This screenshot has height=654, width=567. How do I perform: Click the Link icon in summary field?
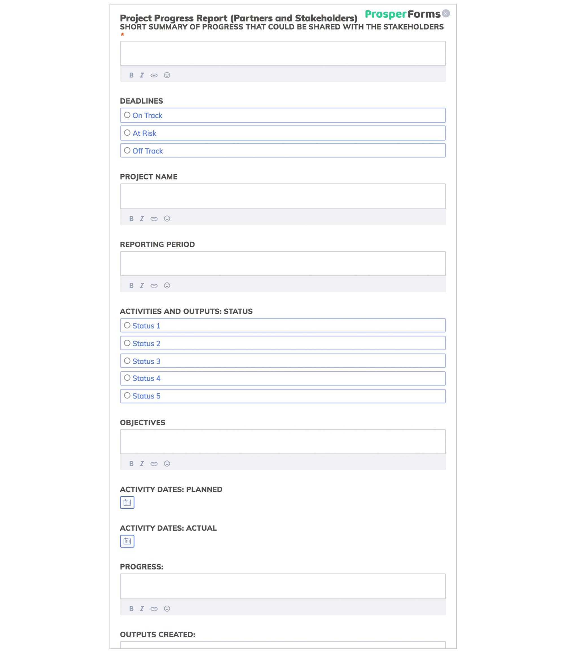tap(154, 75)
